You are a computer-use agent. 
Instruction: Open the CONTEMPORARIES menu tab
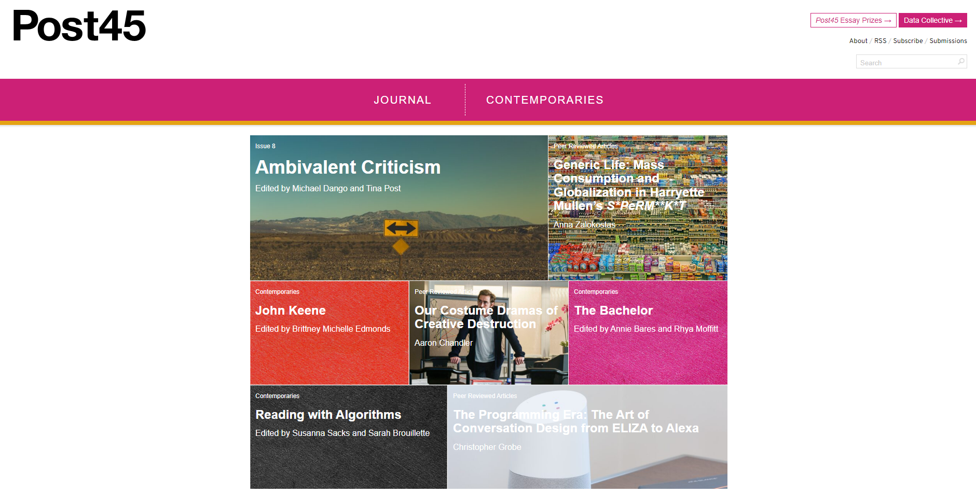pos(545,100)
